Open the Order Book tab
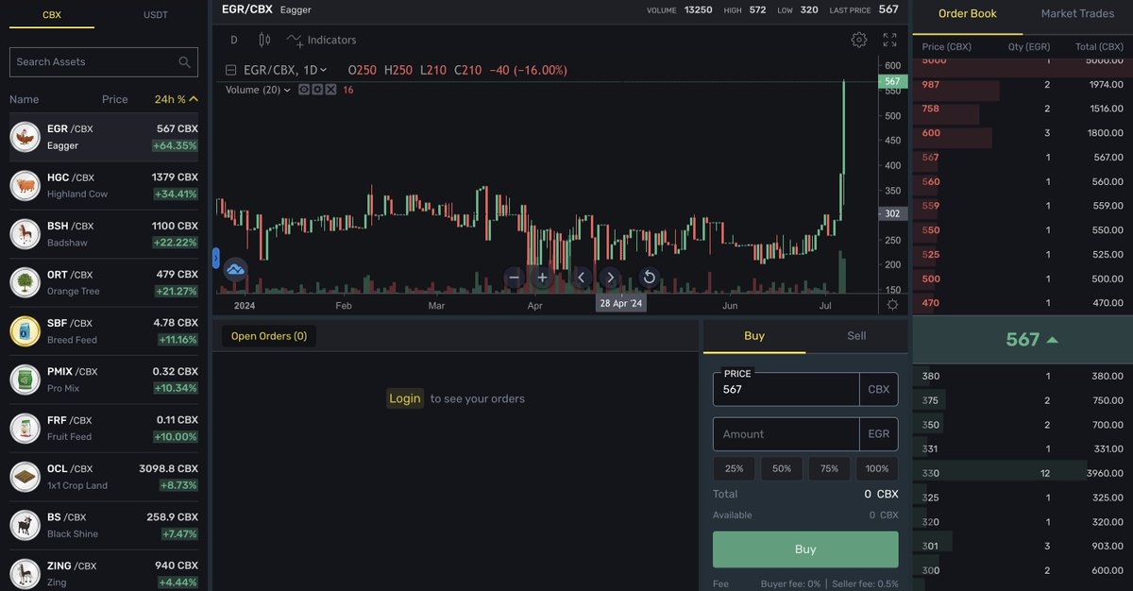Image resolution: width=1133 pixels, height=591 pixels. tap(968, 14)
